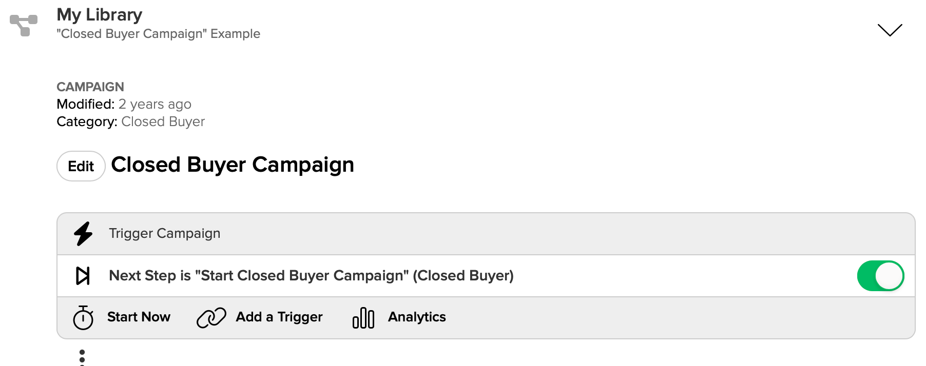Click the stopwatch Start Now icon
926x366 pixels.
83,318
